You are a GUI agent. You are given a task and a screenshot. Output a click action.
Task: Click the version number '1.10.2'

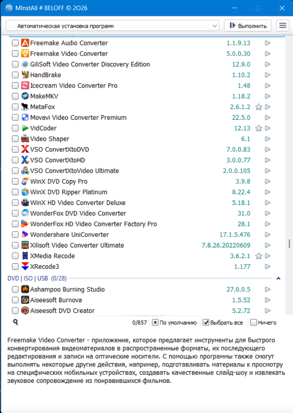[241, 75]
